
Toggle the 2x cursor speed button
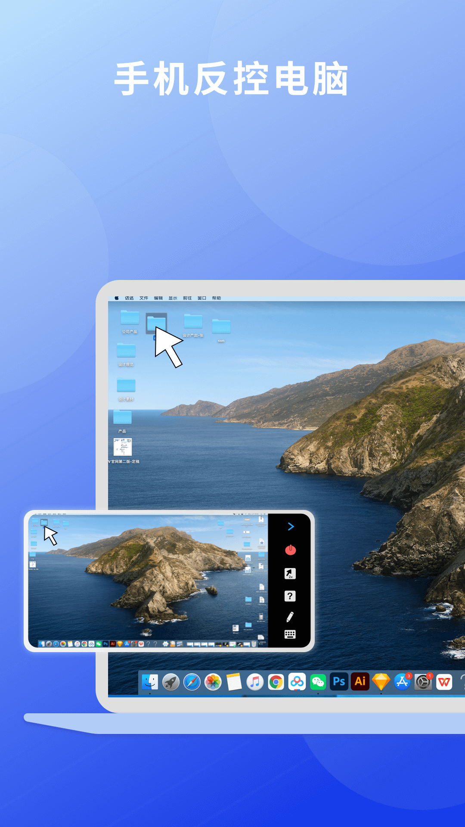[x=290, y=573]
